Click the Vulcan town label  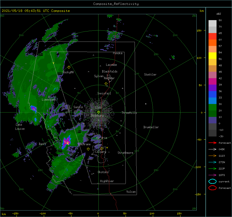(131, 192)
